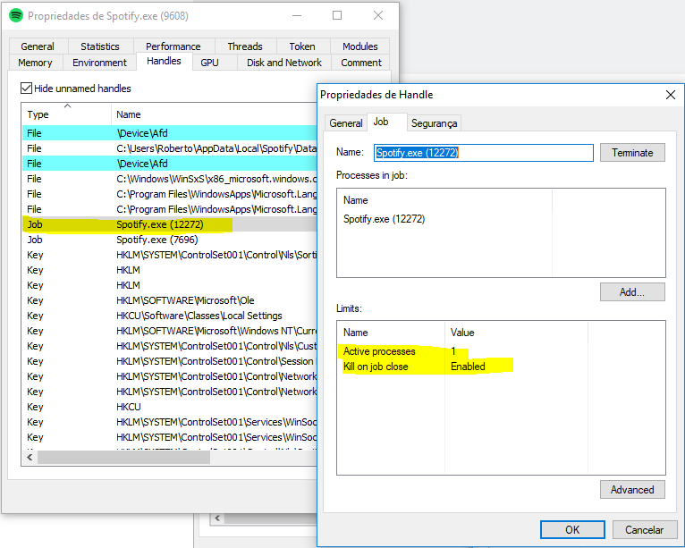Click Value column header in Limits list
Viewport: 685px width, 548px height.
coord(516,333)
